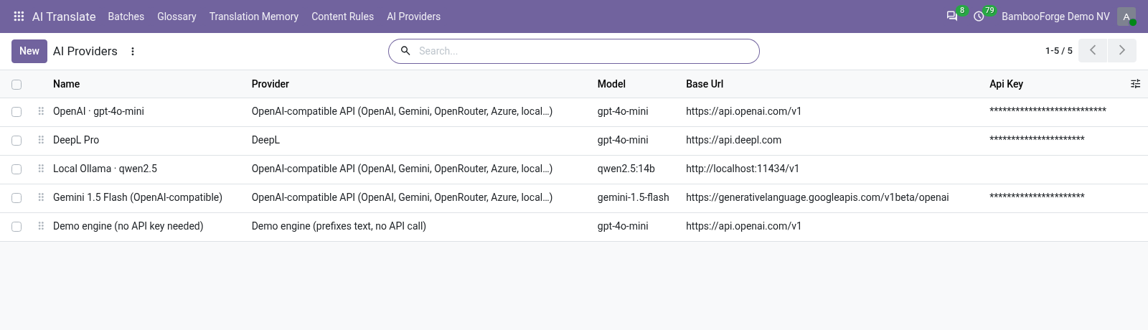Viewport: 1148px width, 330px height.
Task: Click the DeepL provider cell
Action: click(x=265, y=140)
